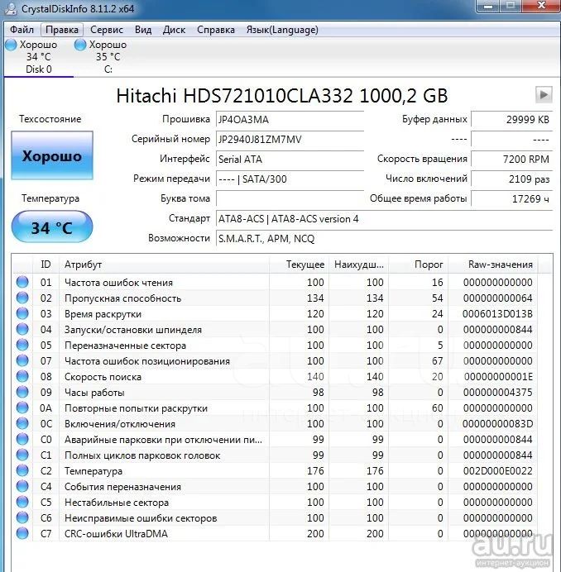561x572 pixels.
Task: Click the Атрибут column header
Action: (x=165, y=265)
